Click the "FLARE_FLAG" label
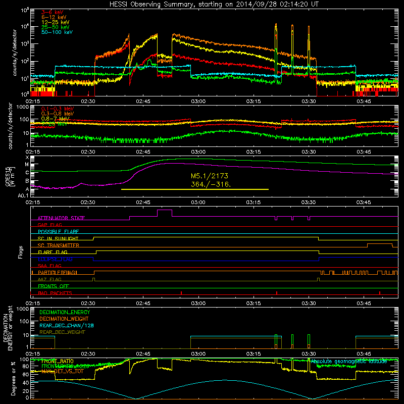This screenshot has height=404, width=404. coord(53,252)
